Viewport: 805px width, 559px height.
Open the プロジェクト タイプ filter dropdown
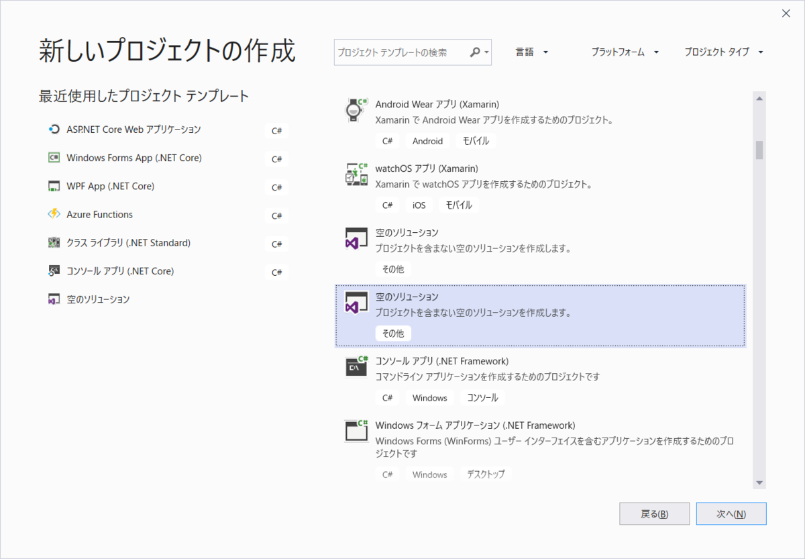pos(724,52)
